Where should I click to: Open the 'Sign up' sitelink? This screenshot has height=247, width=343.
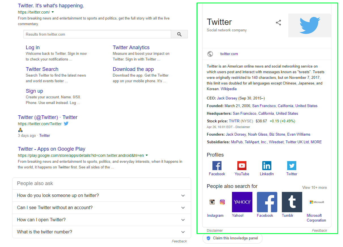[34, 91]
